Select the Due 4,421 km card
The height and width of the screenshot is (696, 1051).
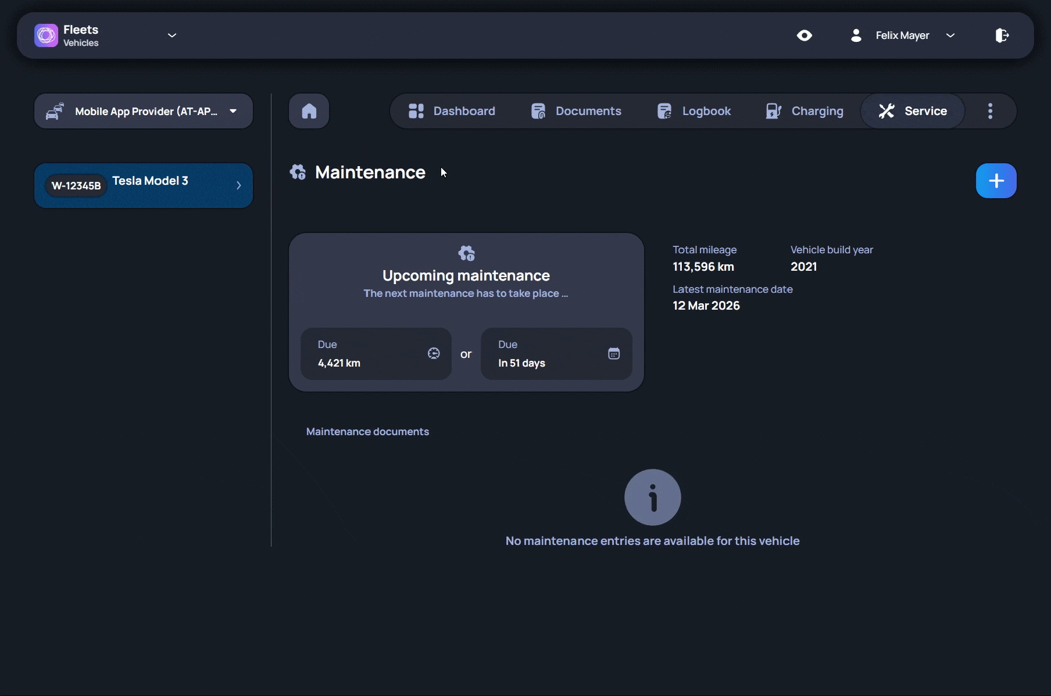point(376,354)
